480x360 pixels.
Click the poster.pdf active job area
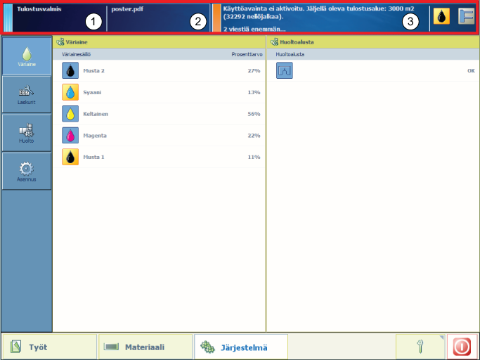(x=156, y=17)
